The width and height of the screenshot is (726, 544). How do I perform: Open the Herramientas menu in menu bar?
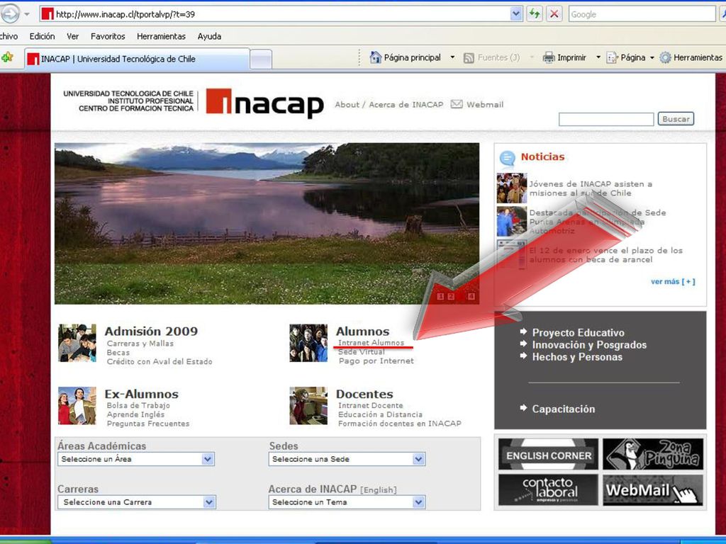coord(161,36)
